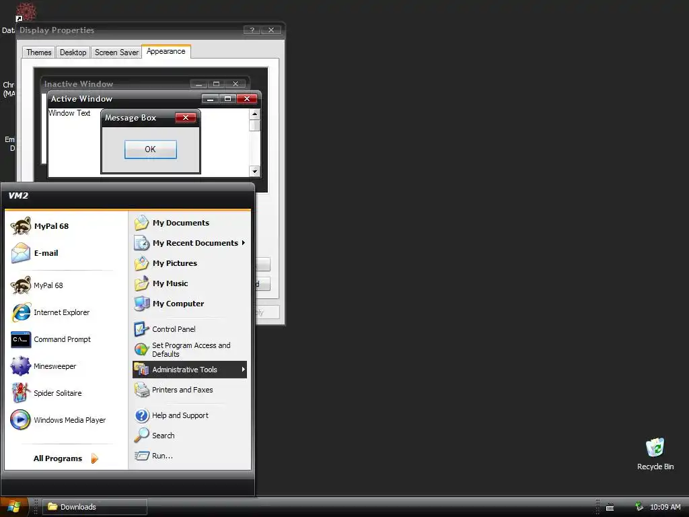
Task: Click the keyboard tray icon
Action: coord(610,508)
